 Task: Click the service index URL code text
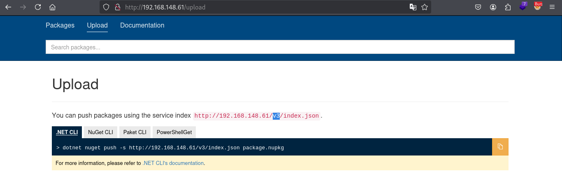(257, 116)
